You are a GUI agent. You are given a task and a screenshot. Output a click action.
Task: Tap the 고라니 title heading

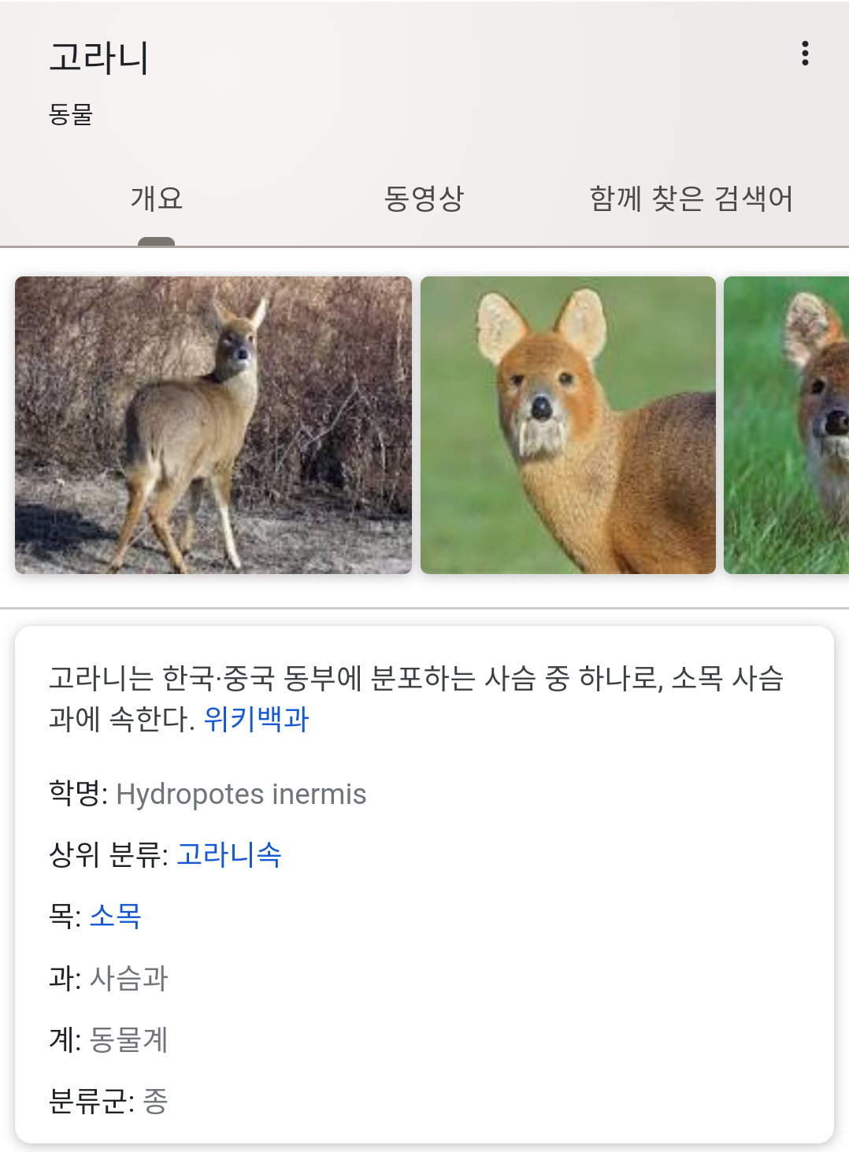[99, 58]
